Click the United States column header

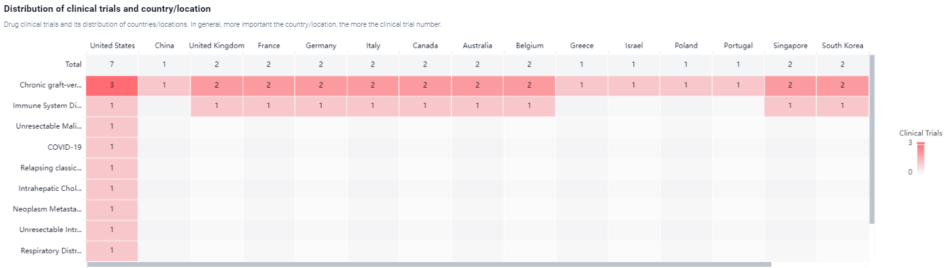click(112, 46)
